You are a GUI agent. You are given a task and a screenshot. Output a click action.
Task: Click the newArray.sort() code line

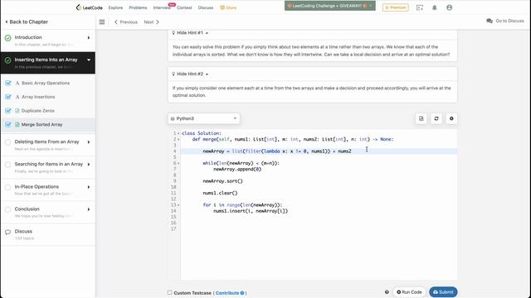222,181
